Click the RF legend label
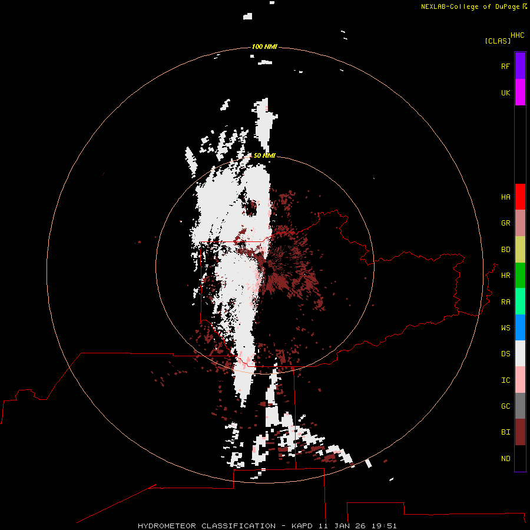Viewport: 530px width, 530px height. point(505,66)
